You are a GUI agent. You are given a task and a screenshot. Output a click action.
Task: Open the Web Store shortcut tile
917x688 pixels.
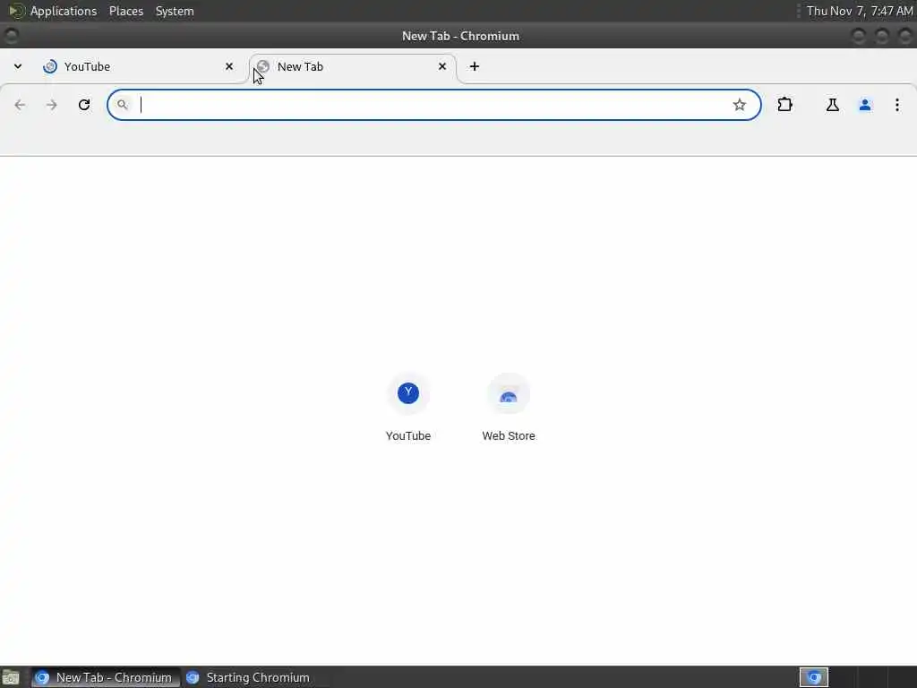(509, 393)
